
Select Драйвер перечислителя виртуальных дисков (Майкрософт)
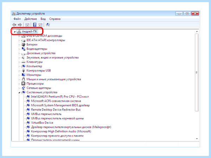tap(71, 127)
